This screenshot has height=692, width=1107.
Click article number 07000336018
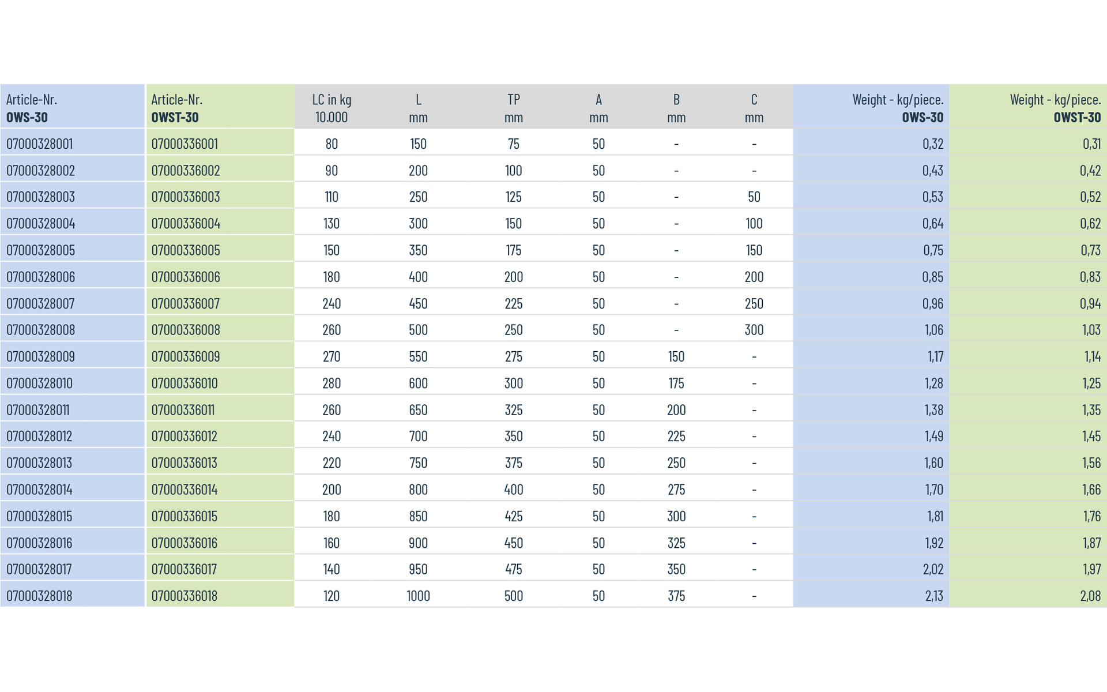click(x=184, y=596)
